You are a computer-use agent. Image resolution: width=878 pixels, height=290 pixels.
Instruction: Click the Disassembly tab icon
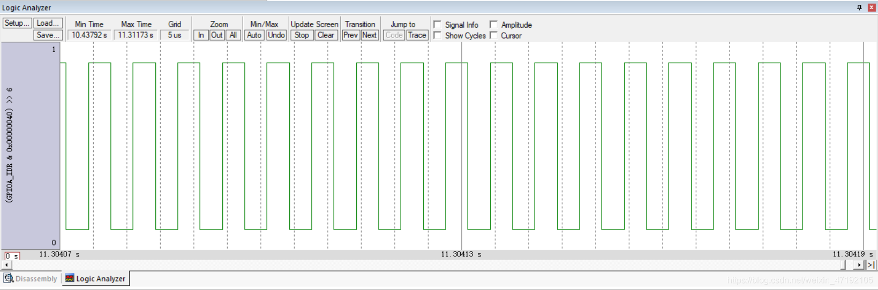click(x=9, y=278)
